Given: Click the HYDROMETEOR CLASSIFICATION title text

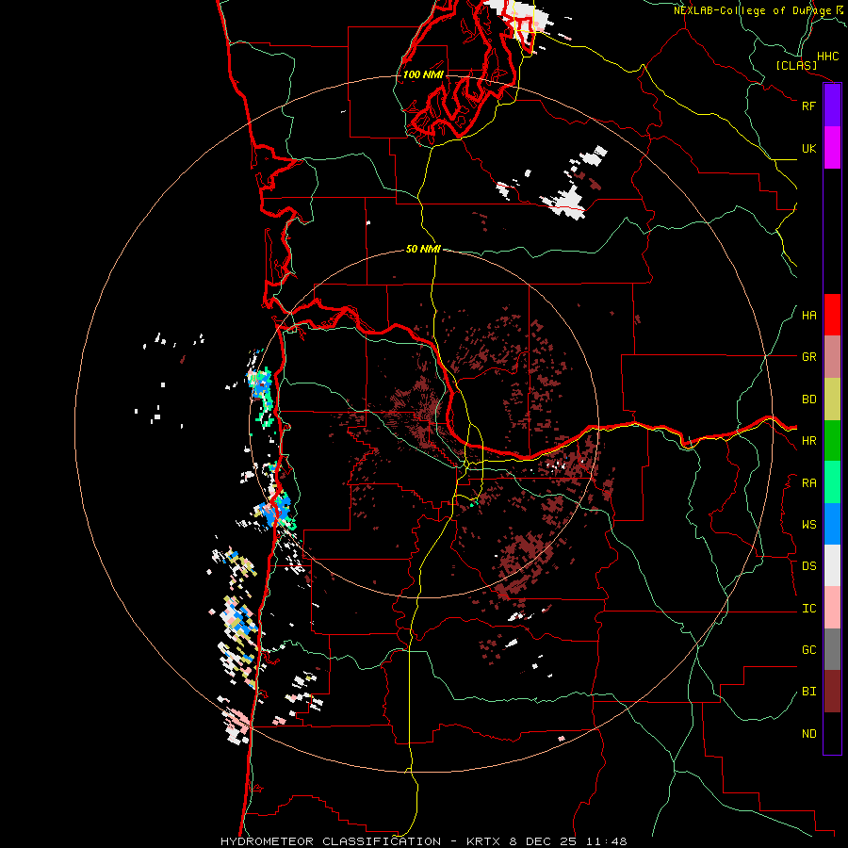Looking at the screenshot, I should click(331, 841).
